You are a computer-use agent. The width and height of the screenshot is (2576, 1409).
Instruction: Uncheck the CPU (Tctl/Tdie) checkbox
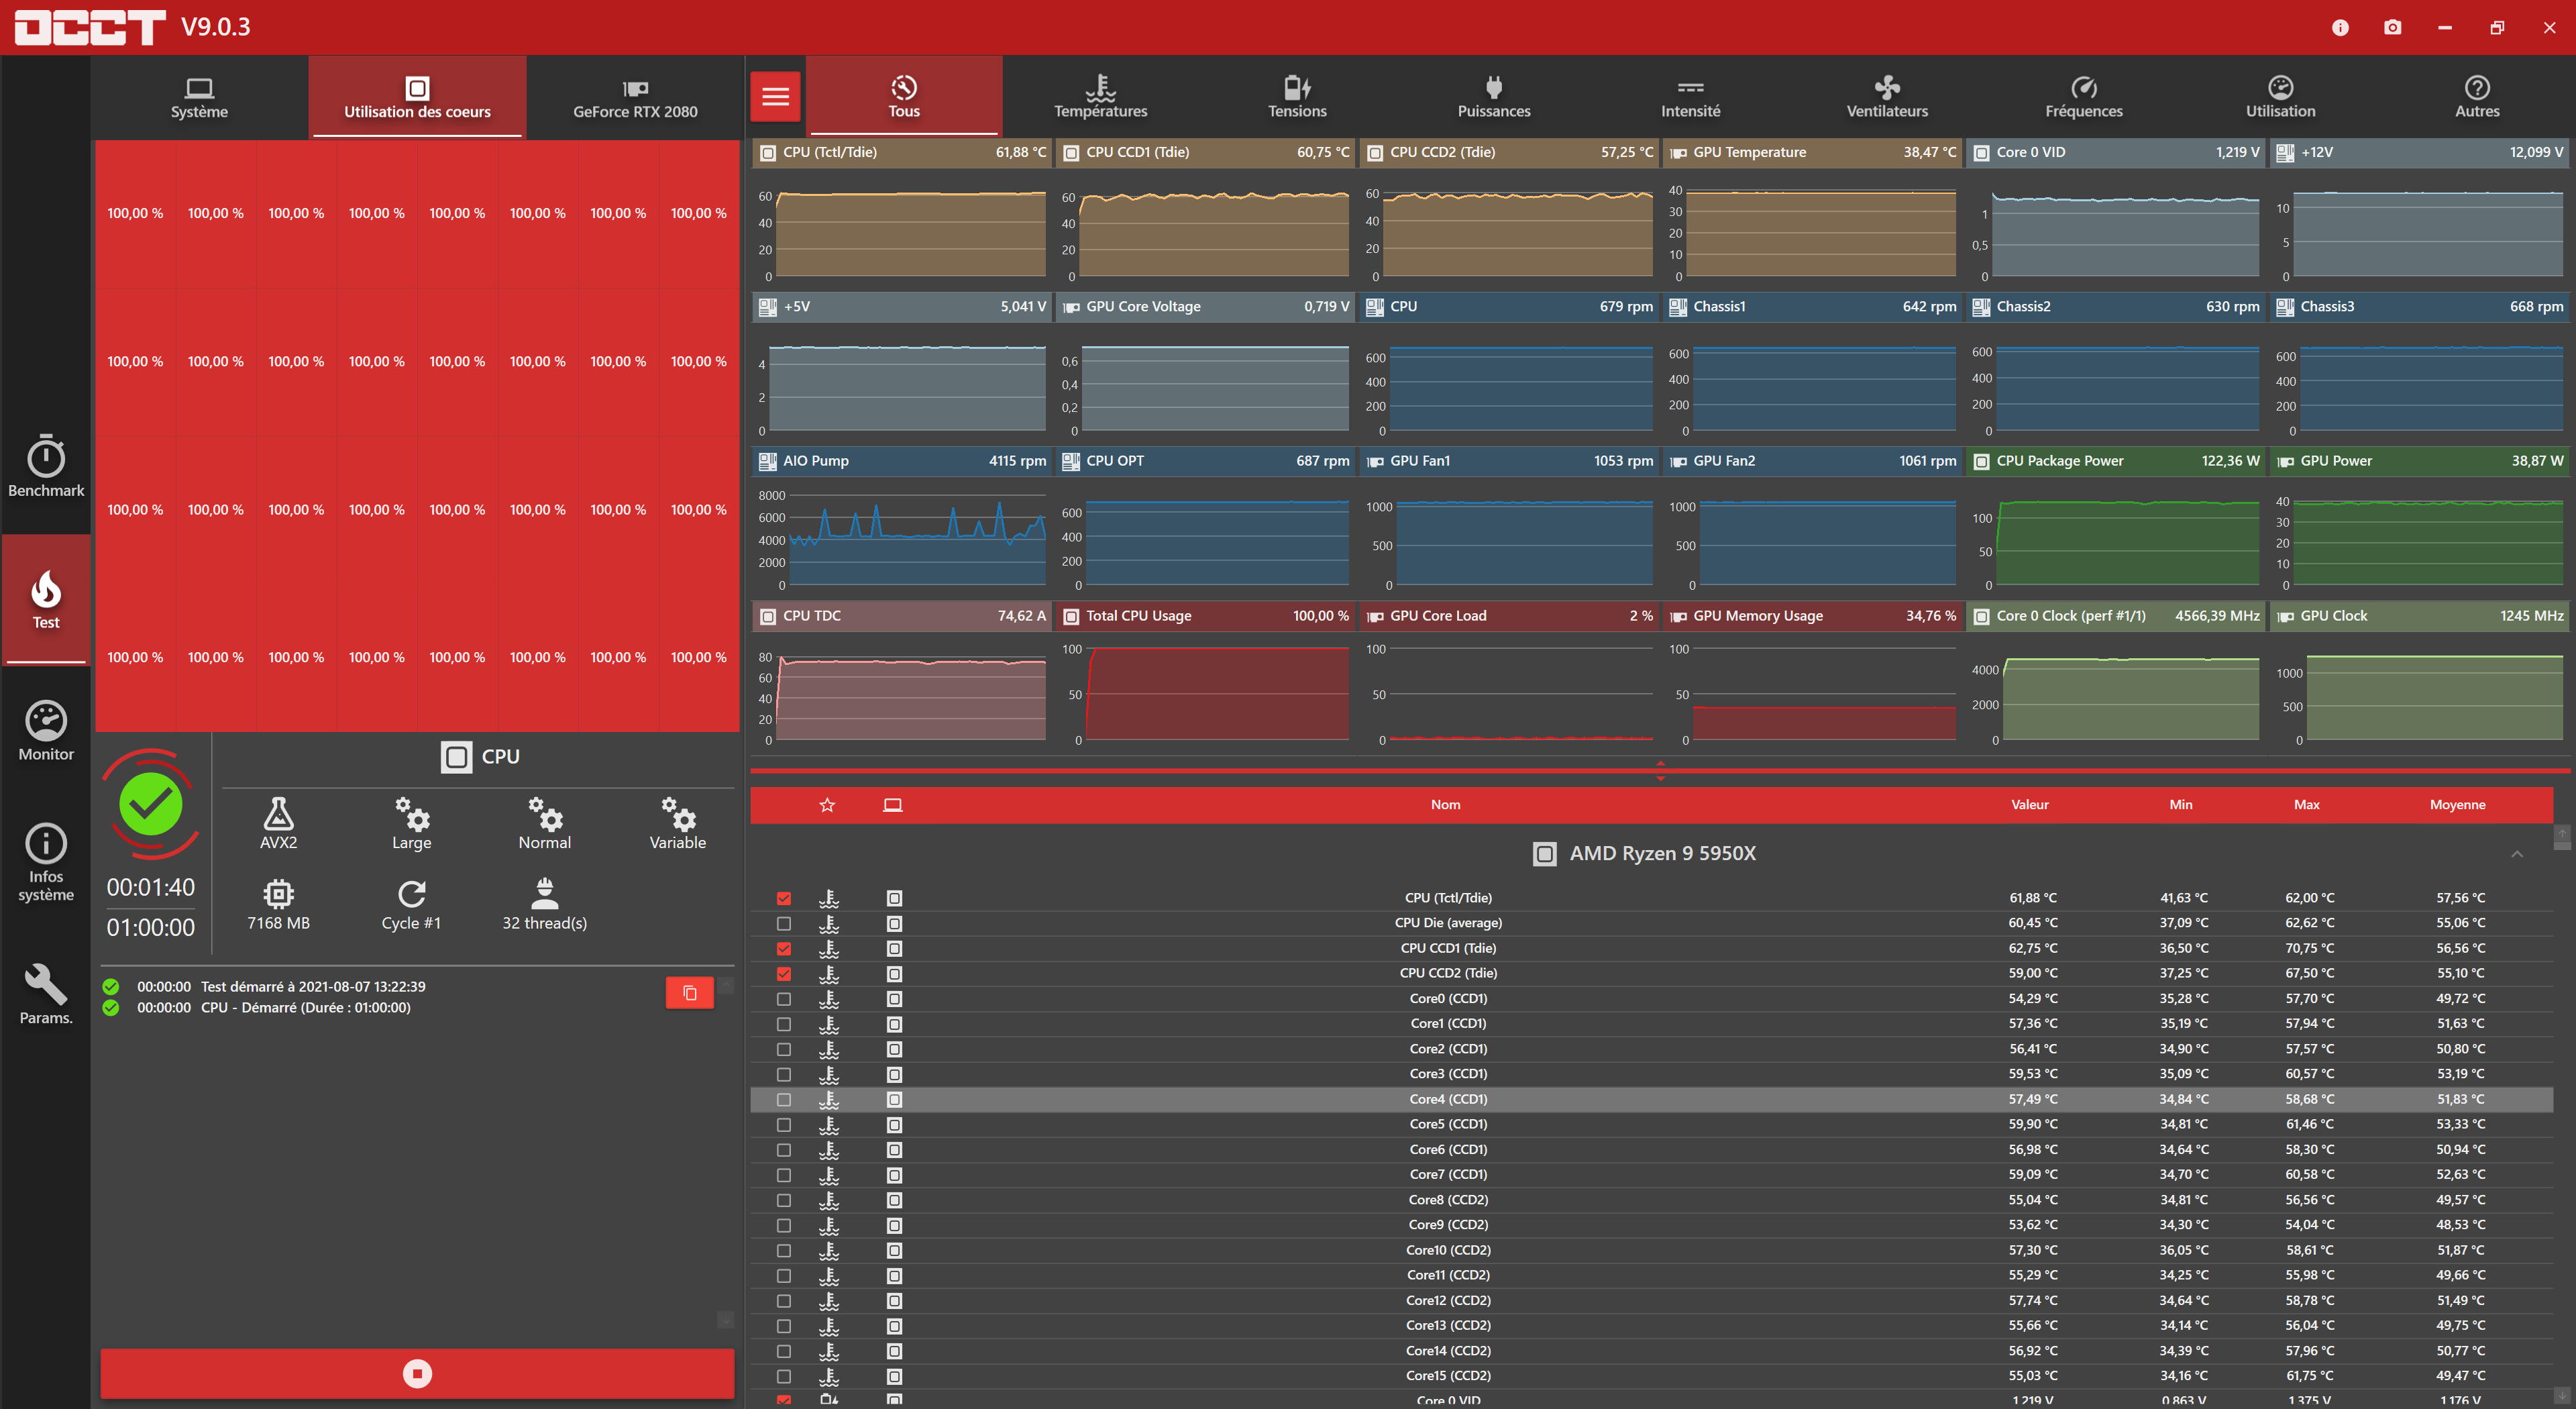click(784, 898)
